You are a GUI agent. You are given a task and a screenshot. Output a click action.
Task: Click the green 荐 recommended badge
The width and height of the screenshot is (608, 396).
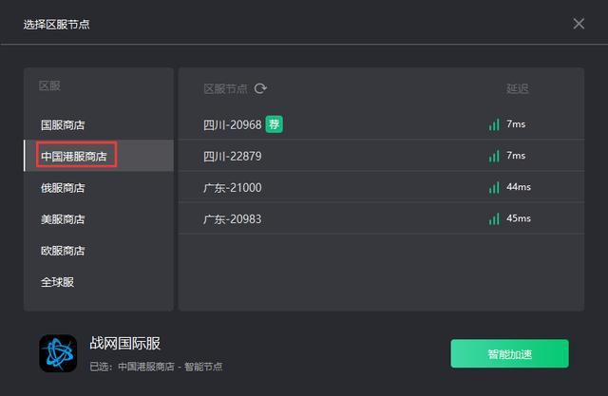point(274,123)
